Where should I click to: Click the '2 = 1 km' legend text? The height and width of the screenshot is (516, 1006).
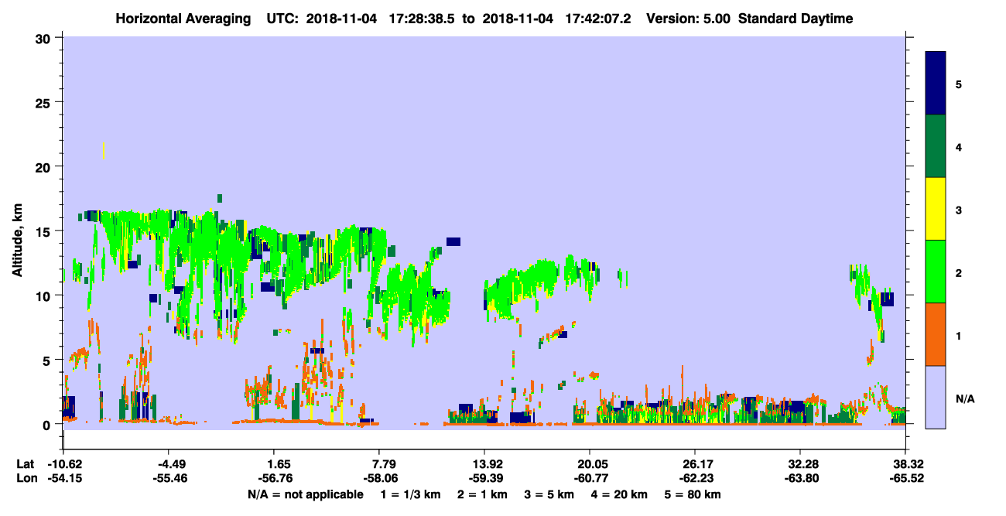click(x=483, y=494)
